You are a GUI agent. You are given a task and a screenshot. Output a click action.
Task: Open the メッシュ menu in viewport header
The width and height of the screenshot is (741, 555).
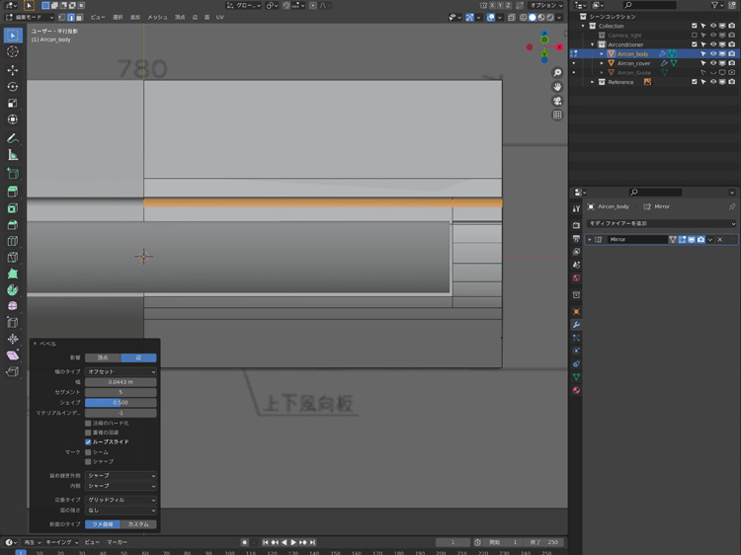tap(157, 18)
